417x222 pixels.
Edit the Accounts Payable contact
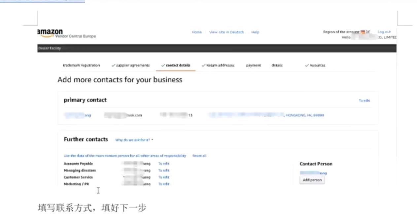click(163, 163)
